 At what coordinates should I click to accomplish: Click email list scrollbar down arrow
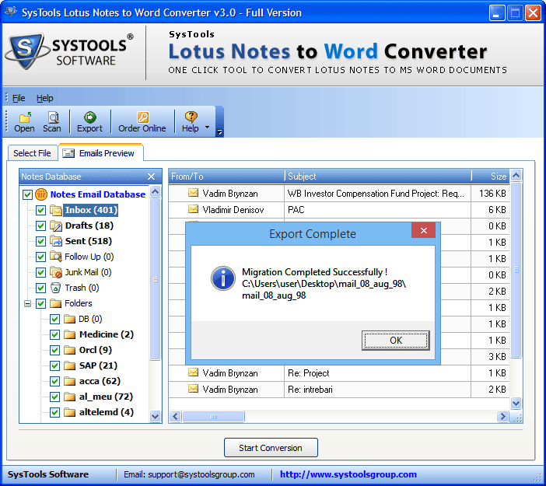pos(516,403)
